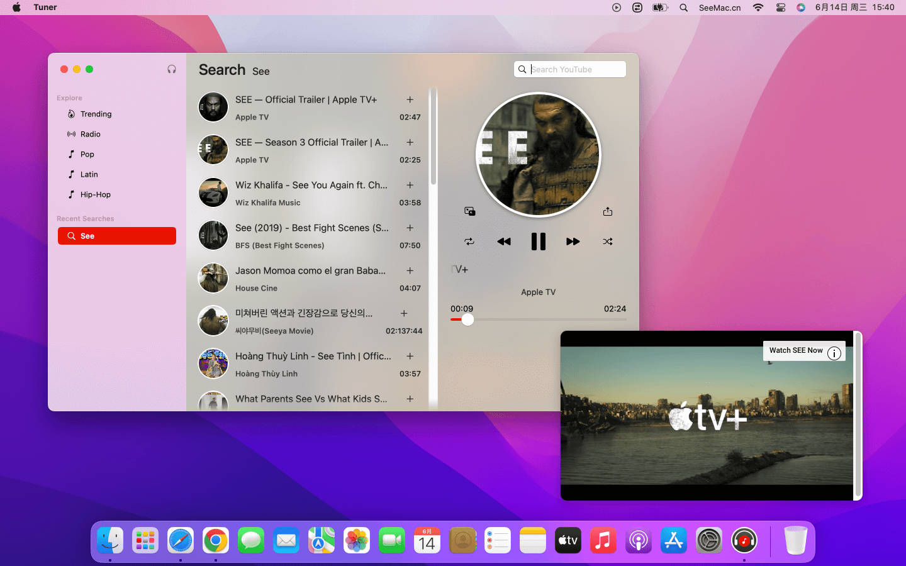Click the share icon in the player
Viewport: 906px width, 566px height.
(608, 211)
